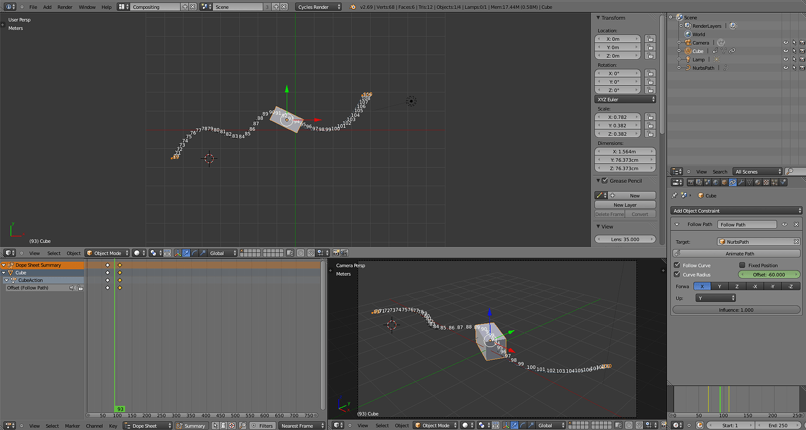Open the Modifiers wrench tab icon
The height and width of the screenshot is (430, 806).
741,182
